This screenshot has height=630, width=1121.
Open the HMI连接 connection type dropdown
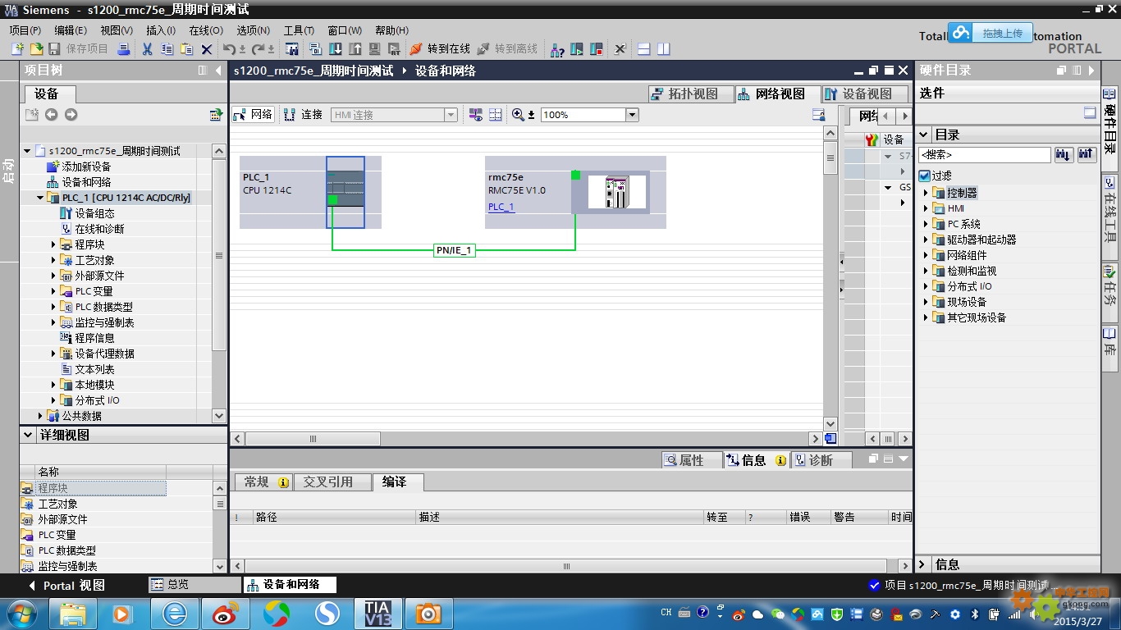(451, 115)
